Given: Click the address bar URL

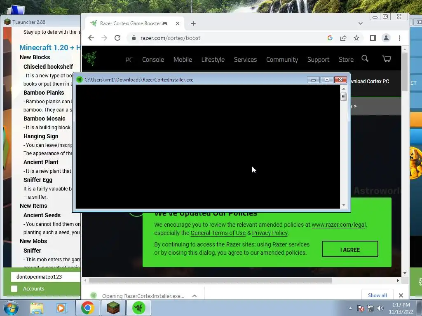Looking at the screenshot, I should click(170, 38).
